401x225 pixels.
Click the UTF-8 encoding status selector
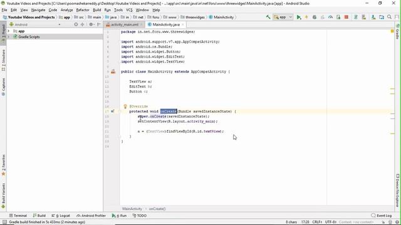tap(330, 222)
